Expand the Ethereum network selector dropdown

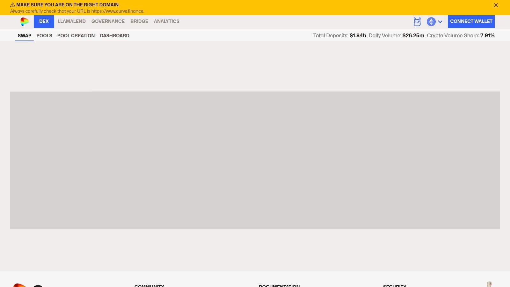point(435,22)
